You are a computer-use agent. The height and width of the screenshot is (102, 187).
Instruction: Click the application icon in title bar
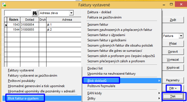(x=4, y=5)
